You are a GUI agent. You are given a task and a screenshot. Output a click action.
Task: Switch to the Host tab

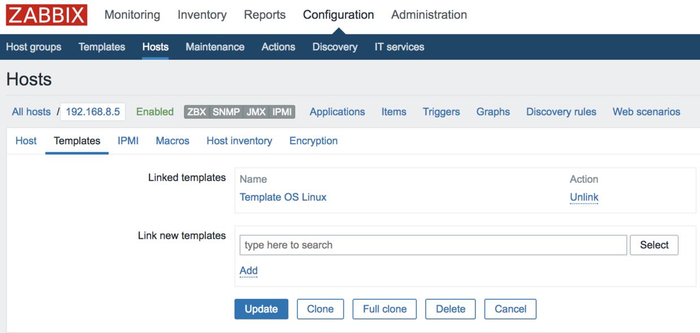point(26,141)
